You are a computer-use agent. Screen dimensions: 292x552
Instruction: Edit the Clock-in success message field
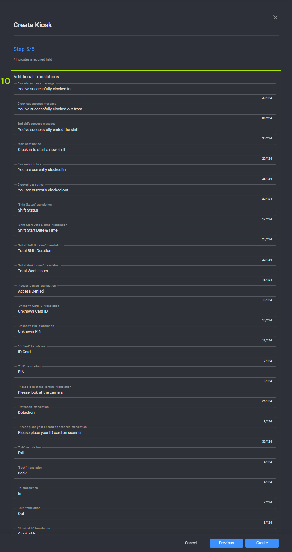tap(145, 89)
